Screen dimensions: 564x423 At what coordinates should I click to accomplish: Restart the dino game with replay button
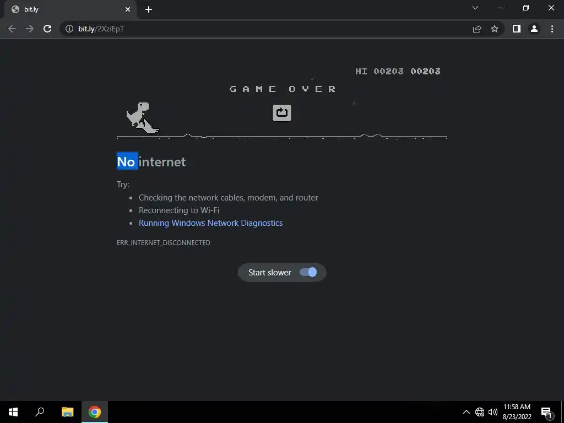click(x=281, y=113)
